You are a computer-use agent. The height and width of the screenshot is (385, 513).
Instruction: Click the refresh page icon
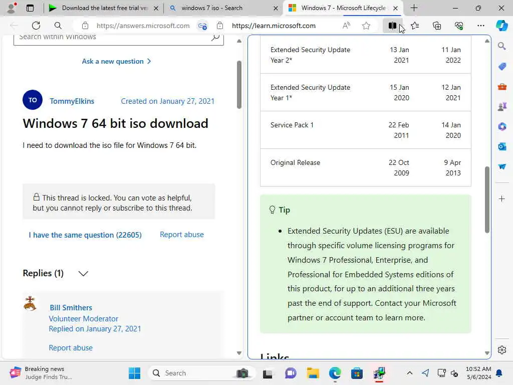36,26
